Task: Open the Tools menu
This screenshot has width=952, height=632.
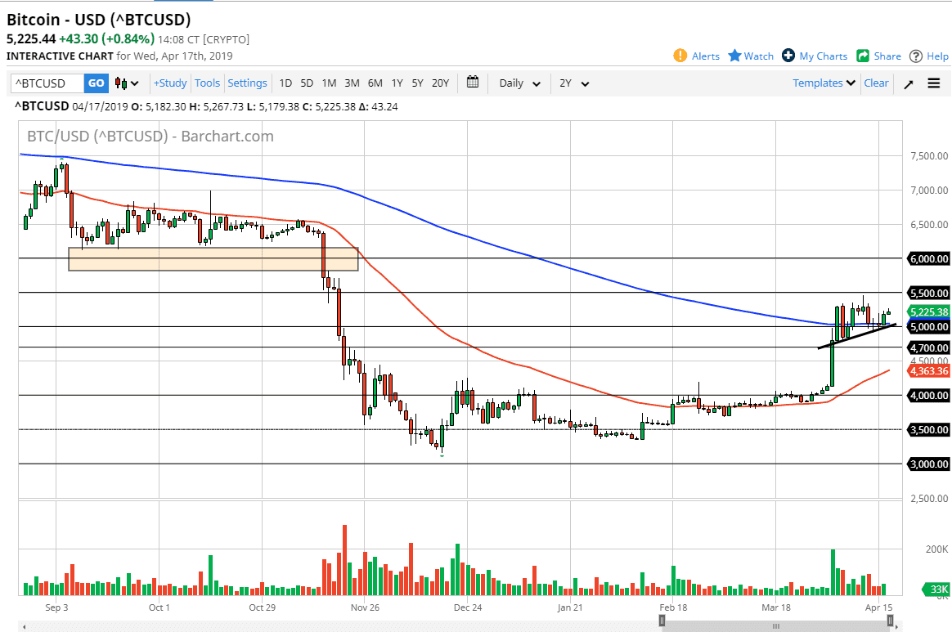Action: click(207, 83)
